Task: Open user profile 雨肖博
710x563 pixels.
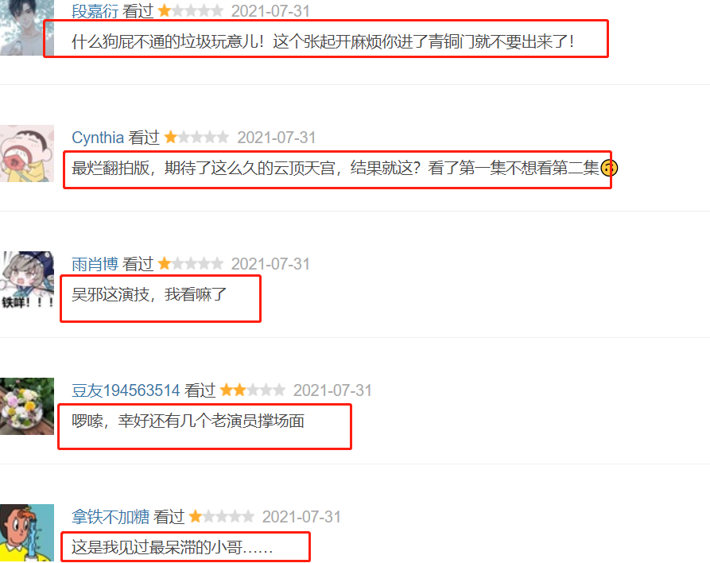Action: coord(95,264)
